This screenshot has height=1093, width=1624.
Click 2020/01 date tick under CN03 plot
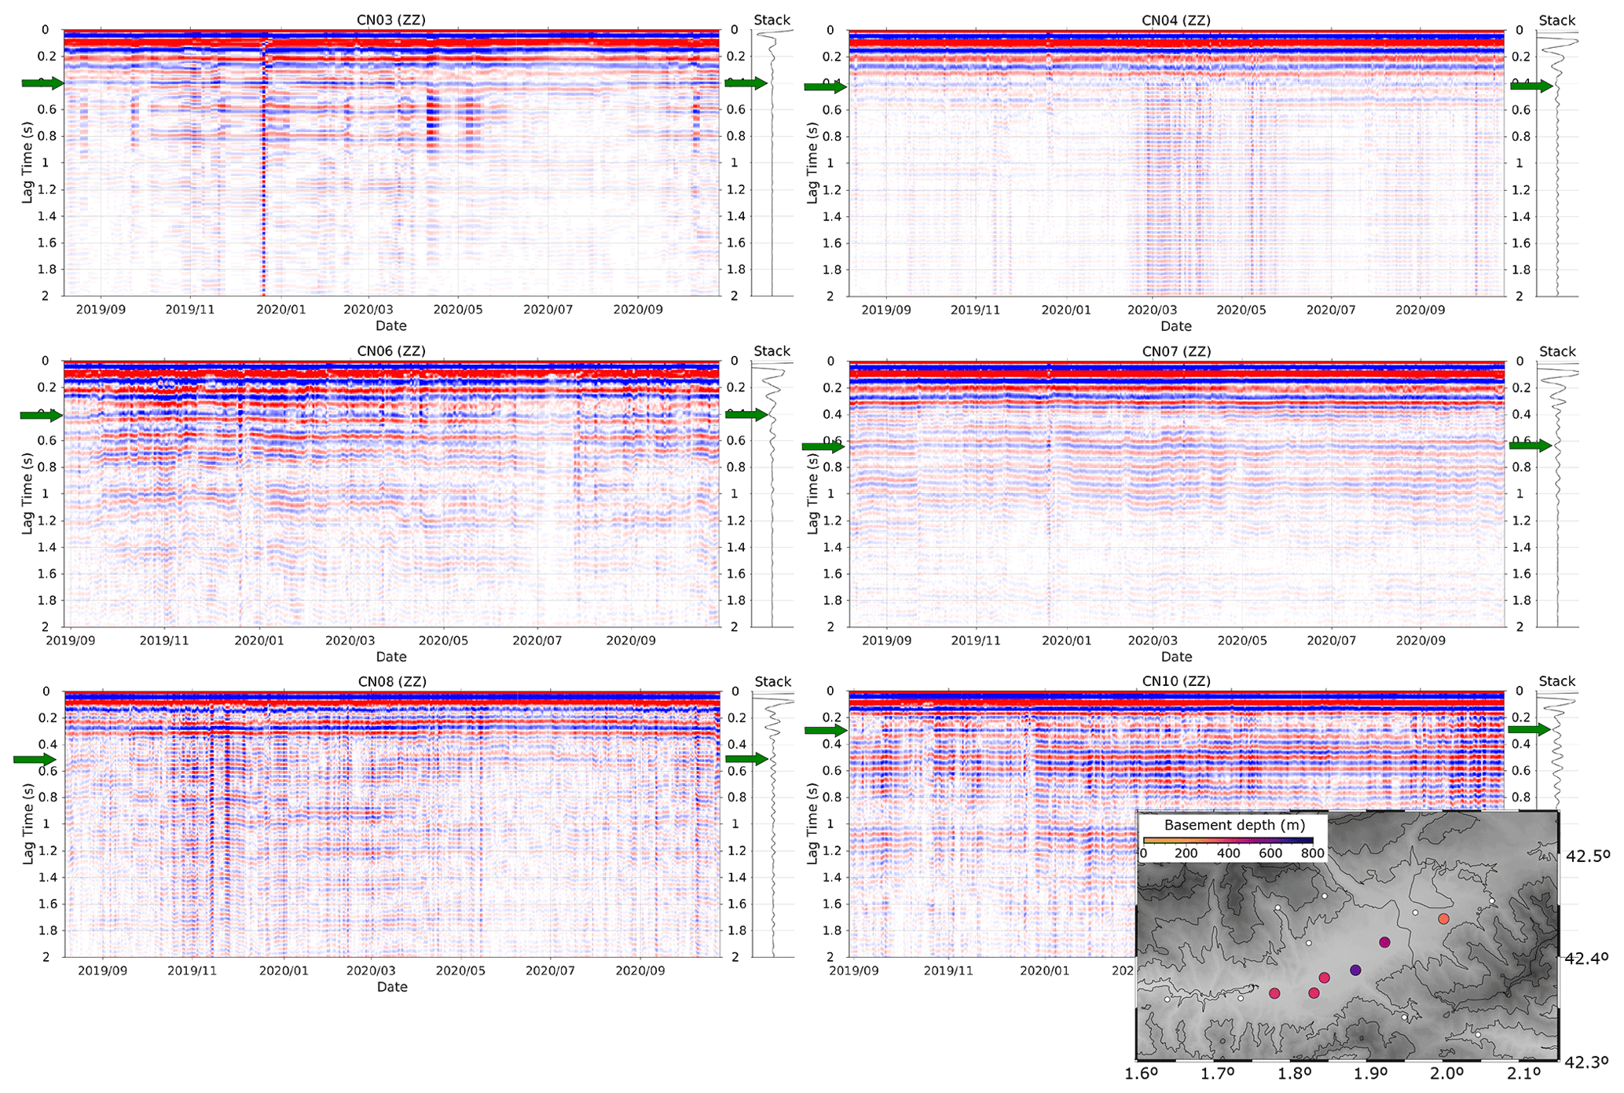point(281,310)
